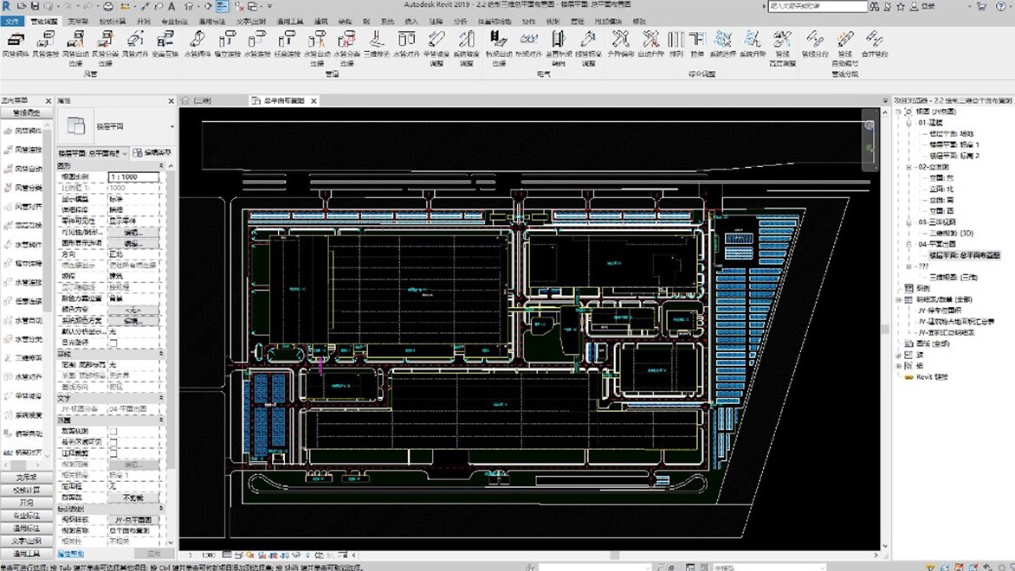Click the favorites star icon in title bar
The width and height of the screenshot is (1015, 571).
pyautogui.click(x=901, y=6)
